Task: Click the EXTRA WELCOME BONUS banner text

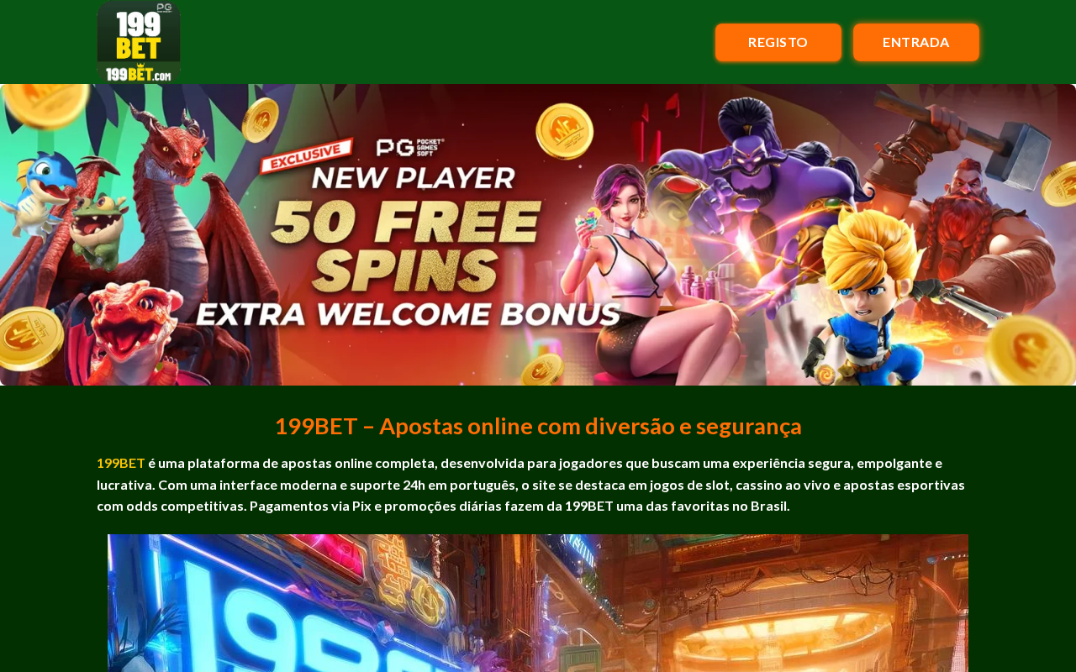Action: click(x=409, y=313)
